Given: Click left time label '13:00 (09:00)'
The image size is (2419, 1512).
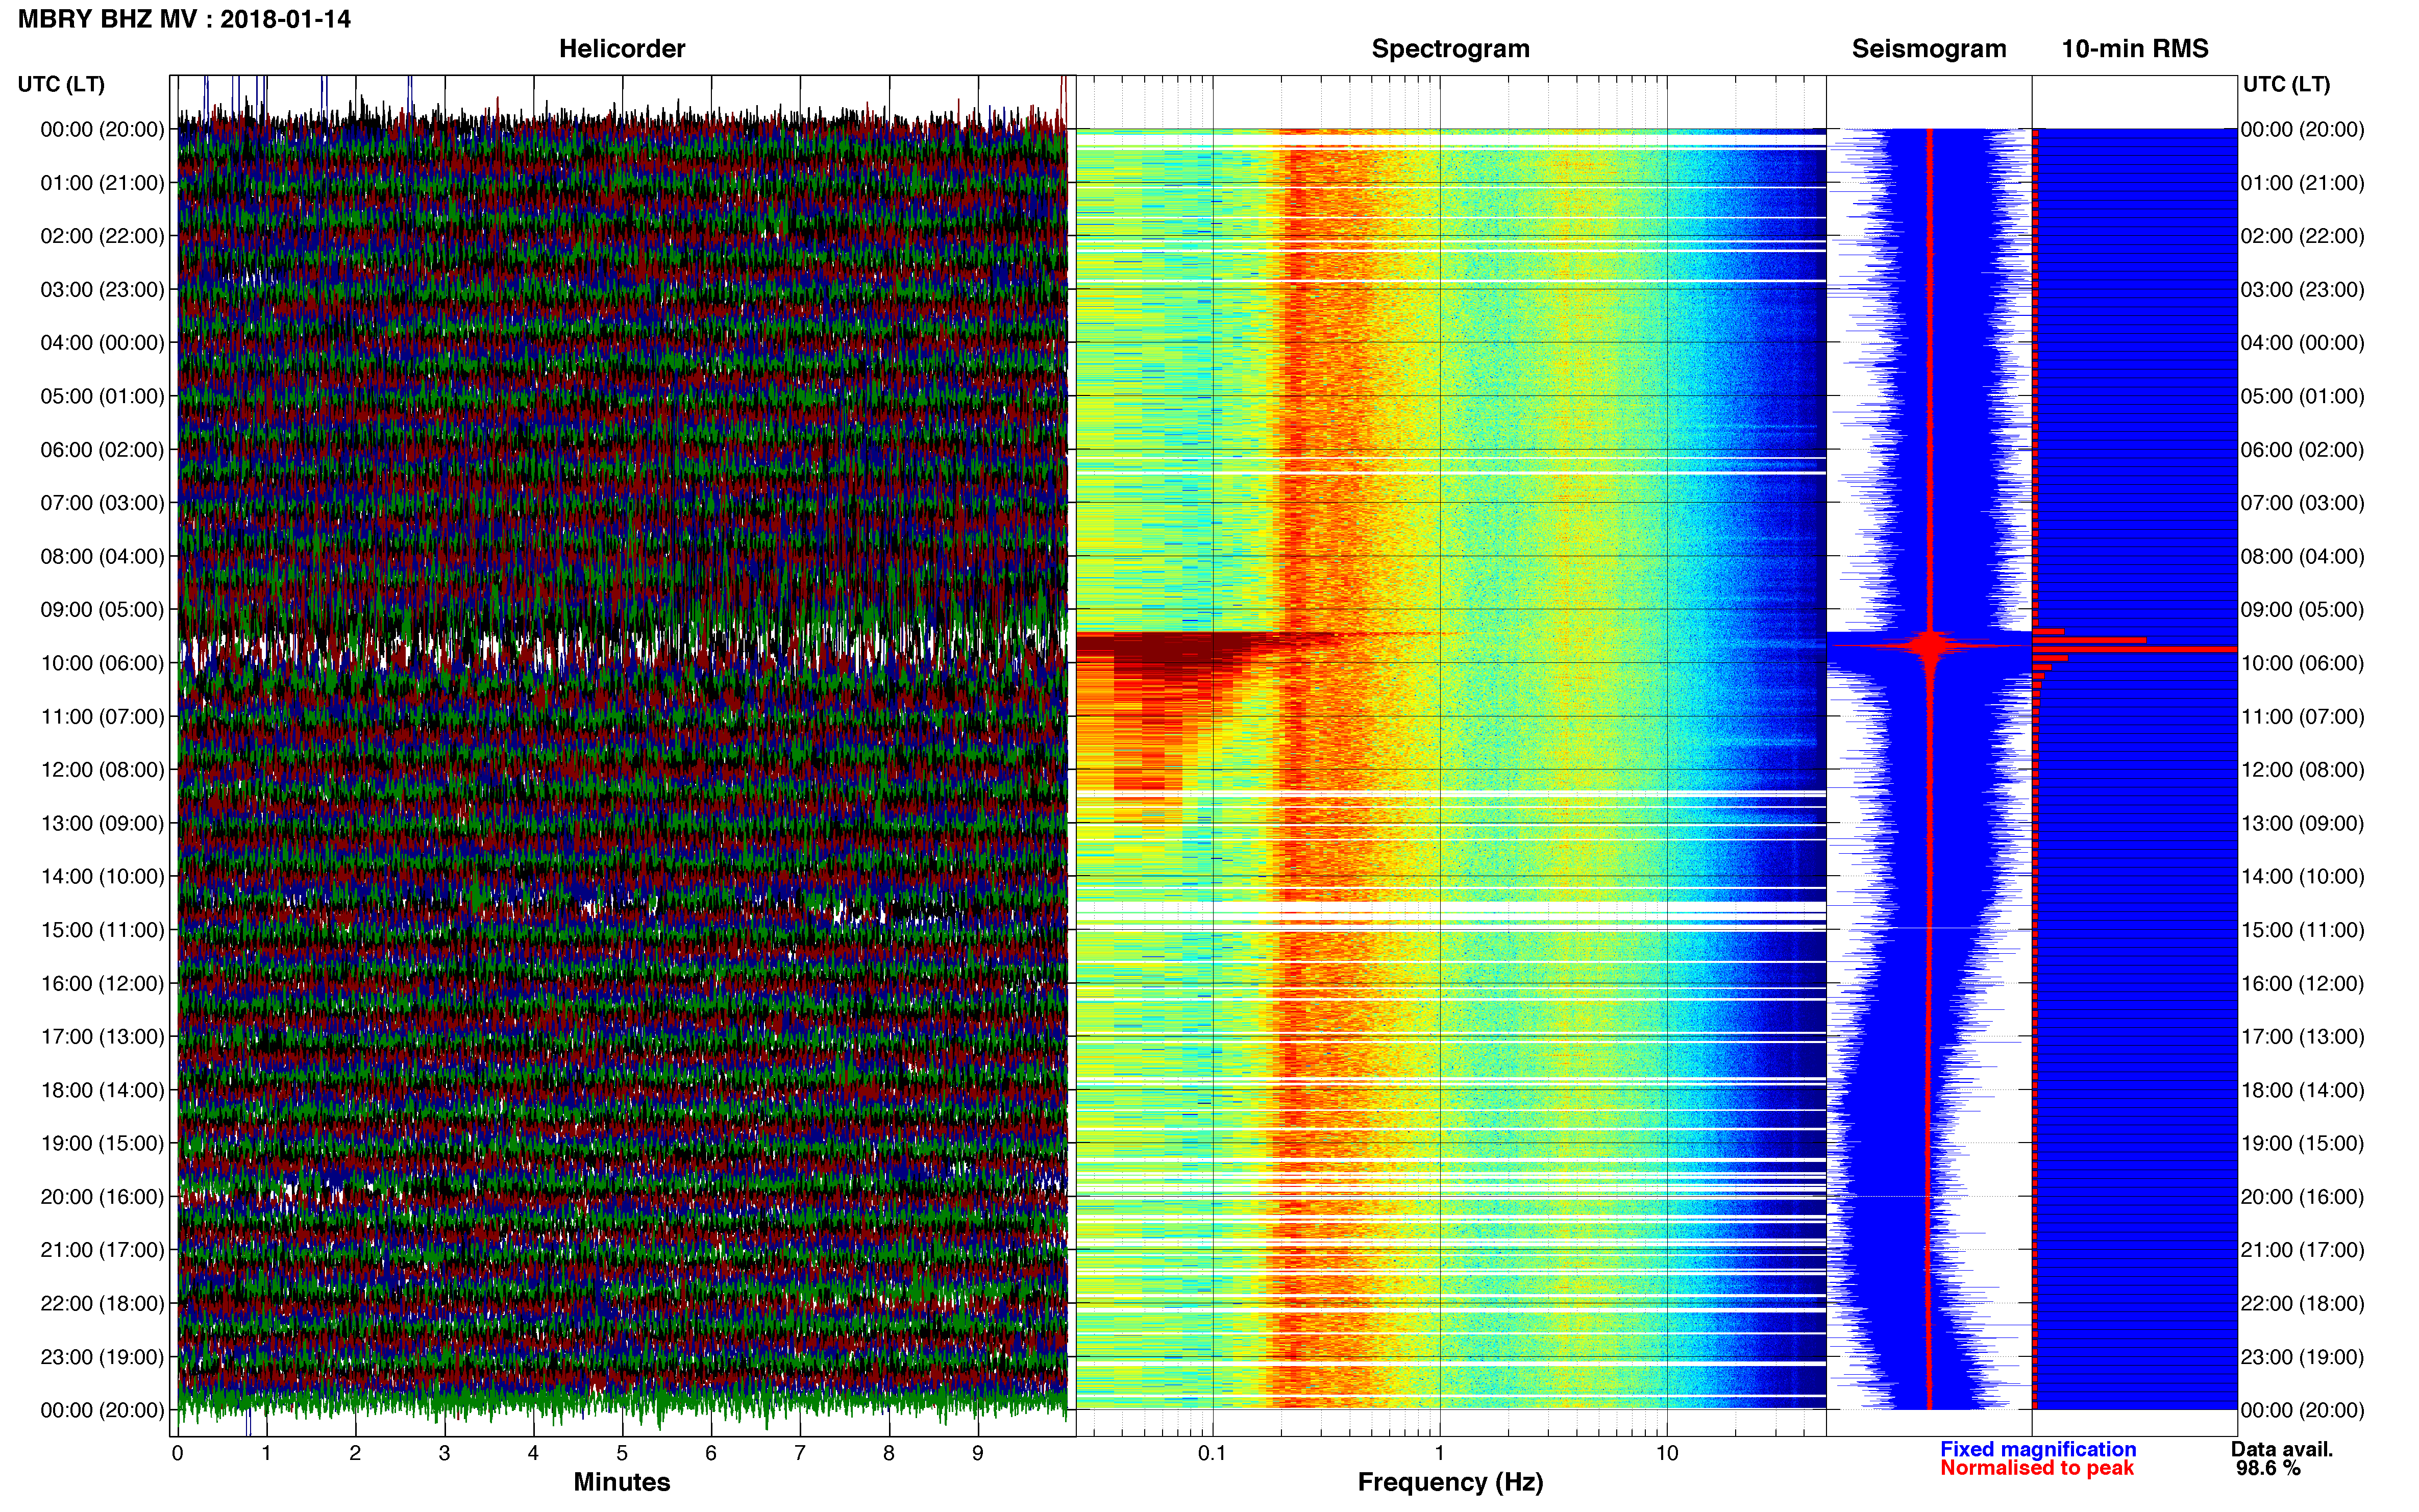Looking at the screenshot, I should pyautogui.click(x=102, y=823).
